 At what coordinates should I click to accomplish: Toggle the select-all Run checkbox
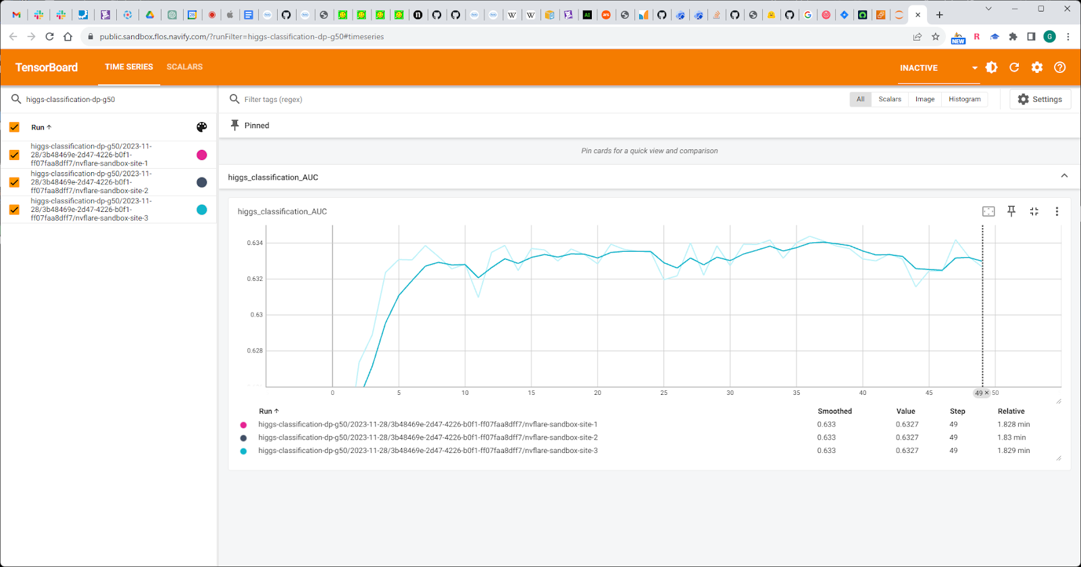14,127
